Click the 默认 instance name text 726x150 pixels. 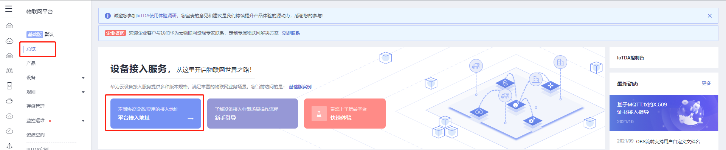click(49, 35)
